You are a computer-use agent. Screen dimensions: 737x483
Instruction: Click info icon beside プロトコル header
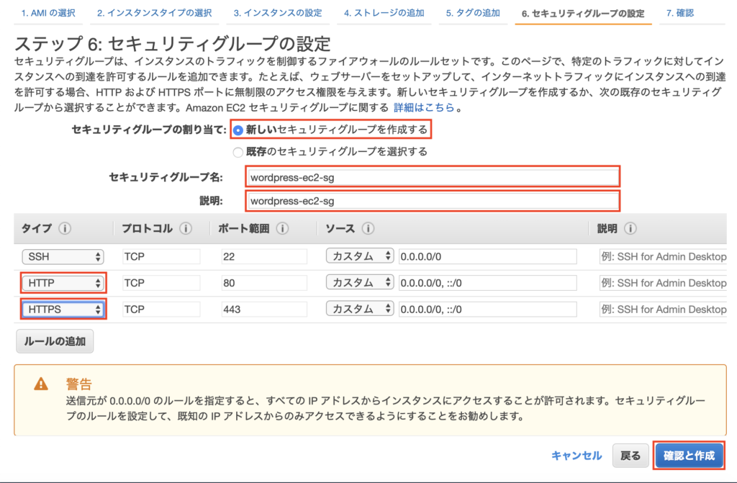pyautogui.click(x=186, y=229)
